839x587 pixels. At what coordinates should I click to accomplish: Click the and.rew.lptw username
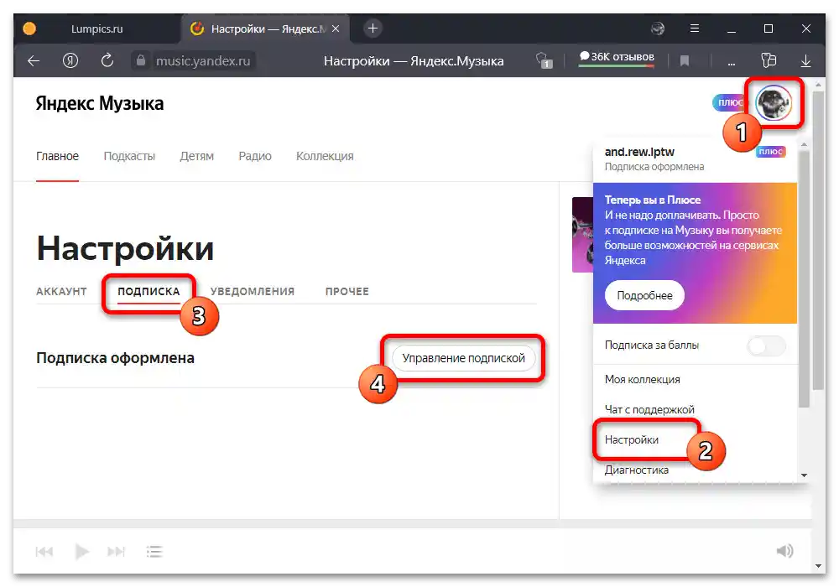pyautogui.click(x=639, y=152)
